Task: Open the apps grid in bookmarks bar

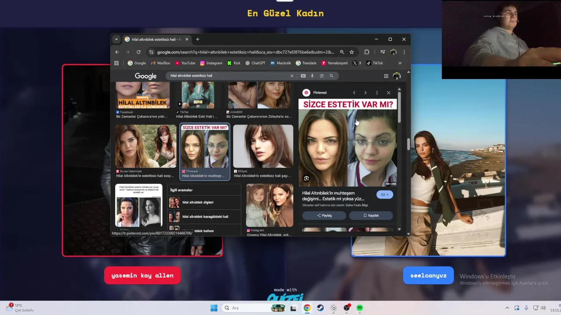Action: 117,63
